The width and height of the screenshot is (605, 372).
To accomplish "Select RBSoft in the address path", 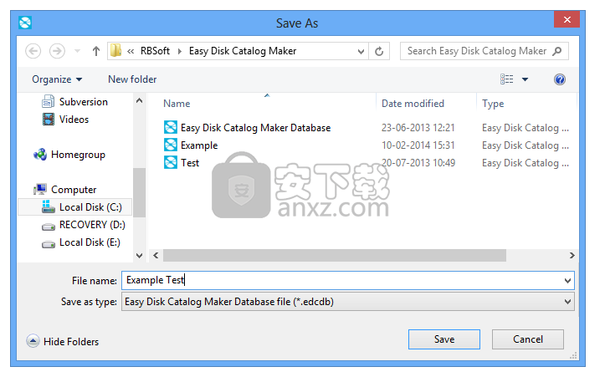I will pos(155,51).
